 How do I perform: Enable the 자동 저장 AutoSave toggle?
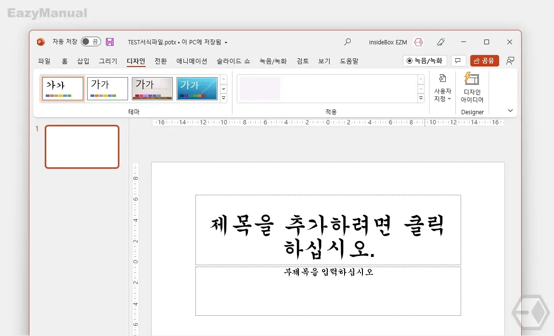[90, 42]
